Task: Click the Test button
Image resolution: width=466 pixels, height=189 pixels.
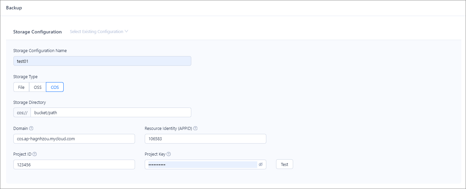Action: 284,164
